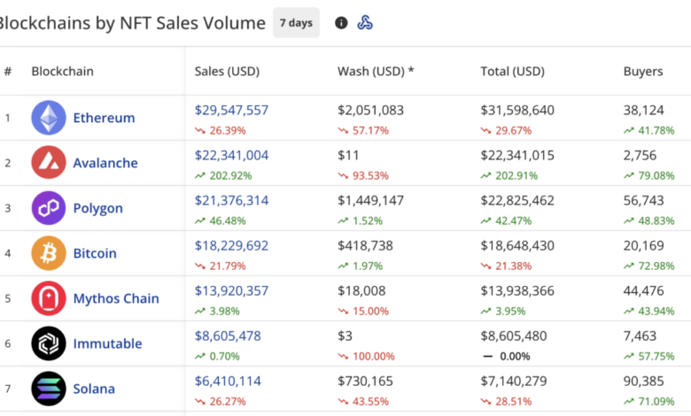Sort by the Sales (USD) column header
The width and height of the screenshot is (691, 416).
[x=227, y=72]
